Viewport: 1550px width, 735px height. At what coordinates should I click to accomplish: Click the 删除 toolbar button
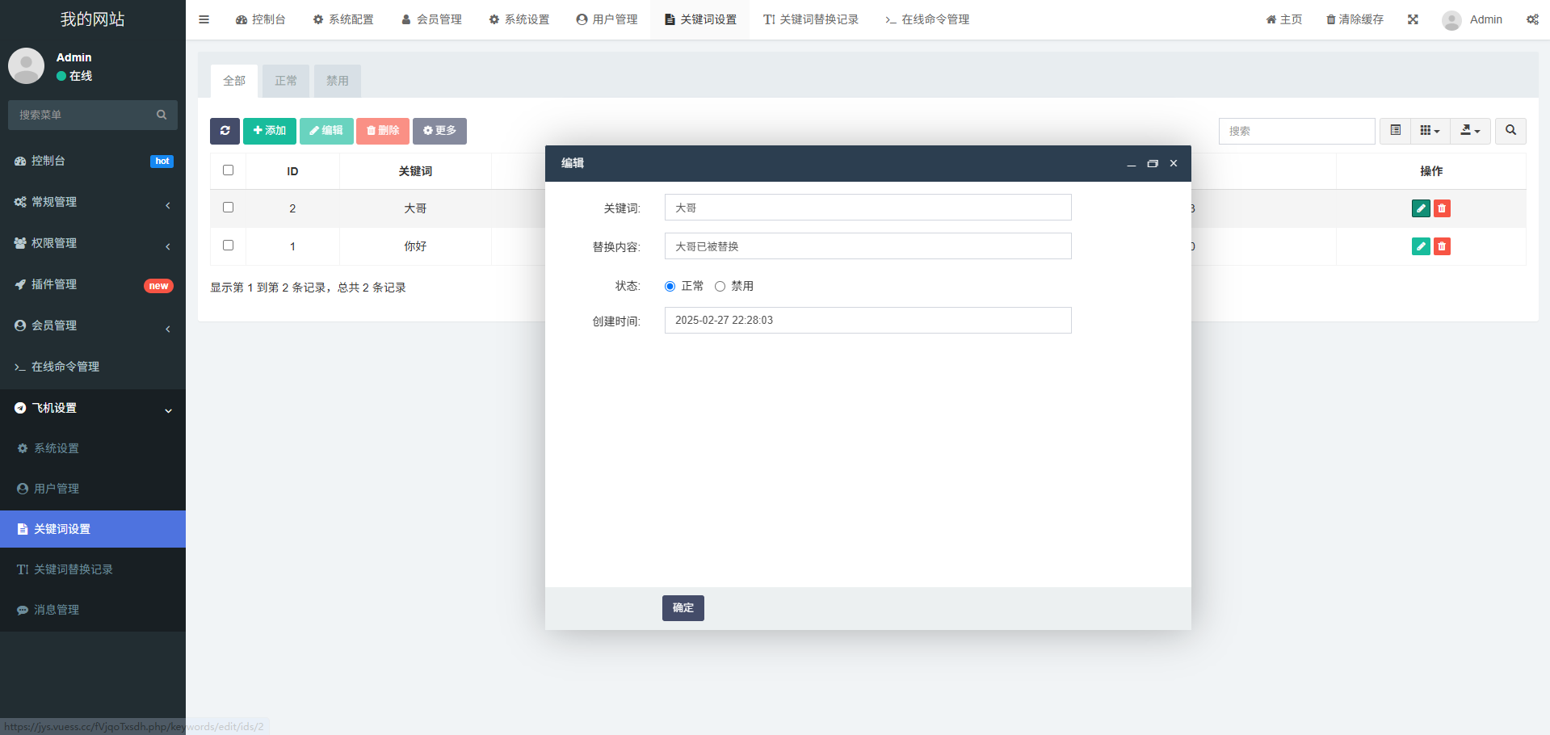click(x=383, y=131)
